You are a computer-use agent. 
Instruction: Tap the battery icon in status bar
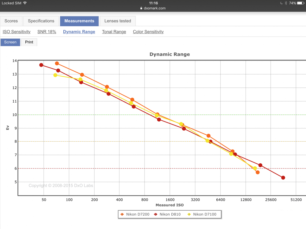pyautogui.click(x=300, y=3)
